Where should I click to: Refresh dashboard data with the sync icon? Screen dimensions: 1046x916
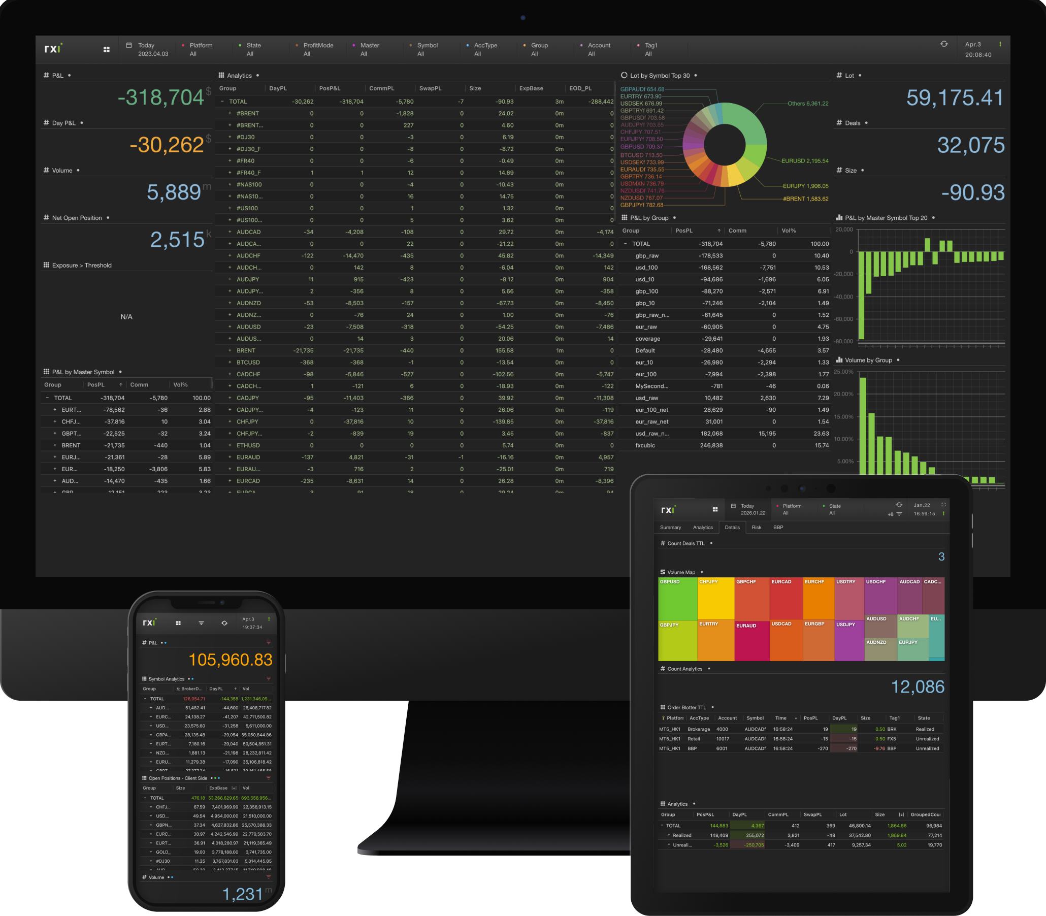[x=944, y=44]
